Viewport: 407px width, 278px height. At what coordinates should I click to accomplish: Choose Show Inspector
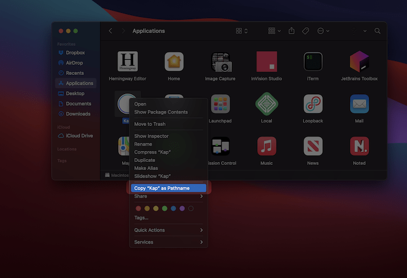pos(169,136)
